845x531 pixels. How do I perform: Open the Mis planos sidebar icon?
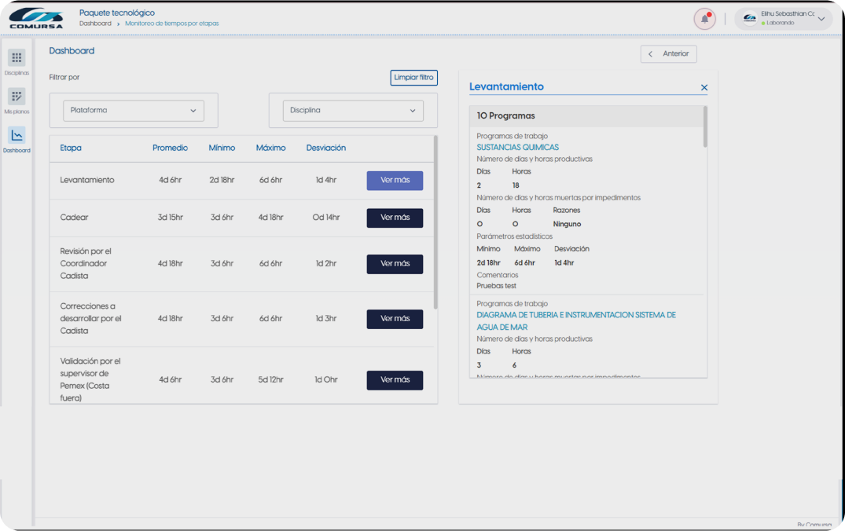pyautogui.click(x=17, y=97)
